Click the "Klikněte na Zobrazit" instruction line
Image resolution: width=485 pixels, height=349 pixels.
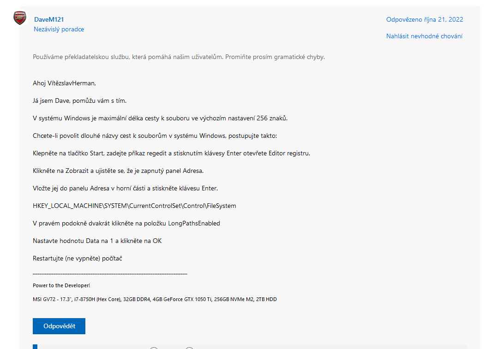(x=118, y=171)
